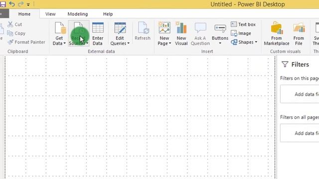319x179 pixels.
Task: Click the Refresh icon
Action: (x=143, y=28)
